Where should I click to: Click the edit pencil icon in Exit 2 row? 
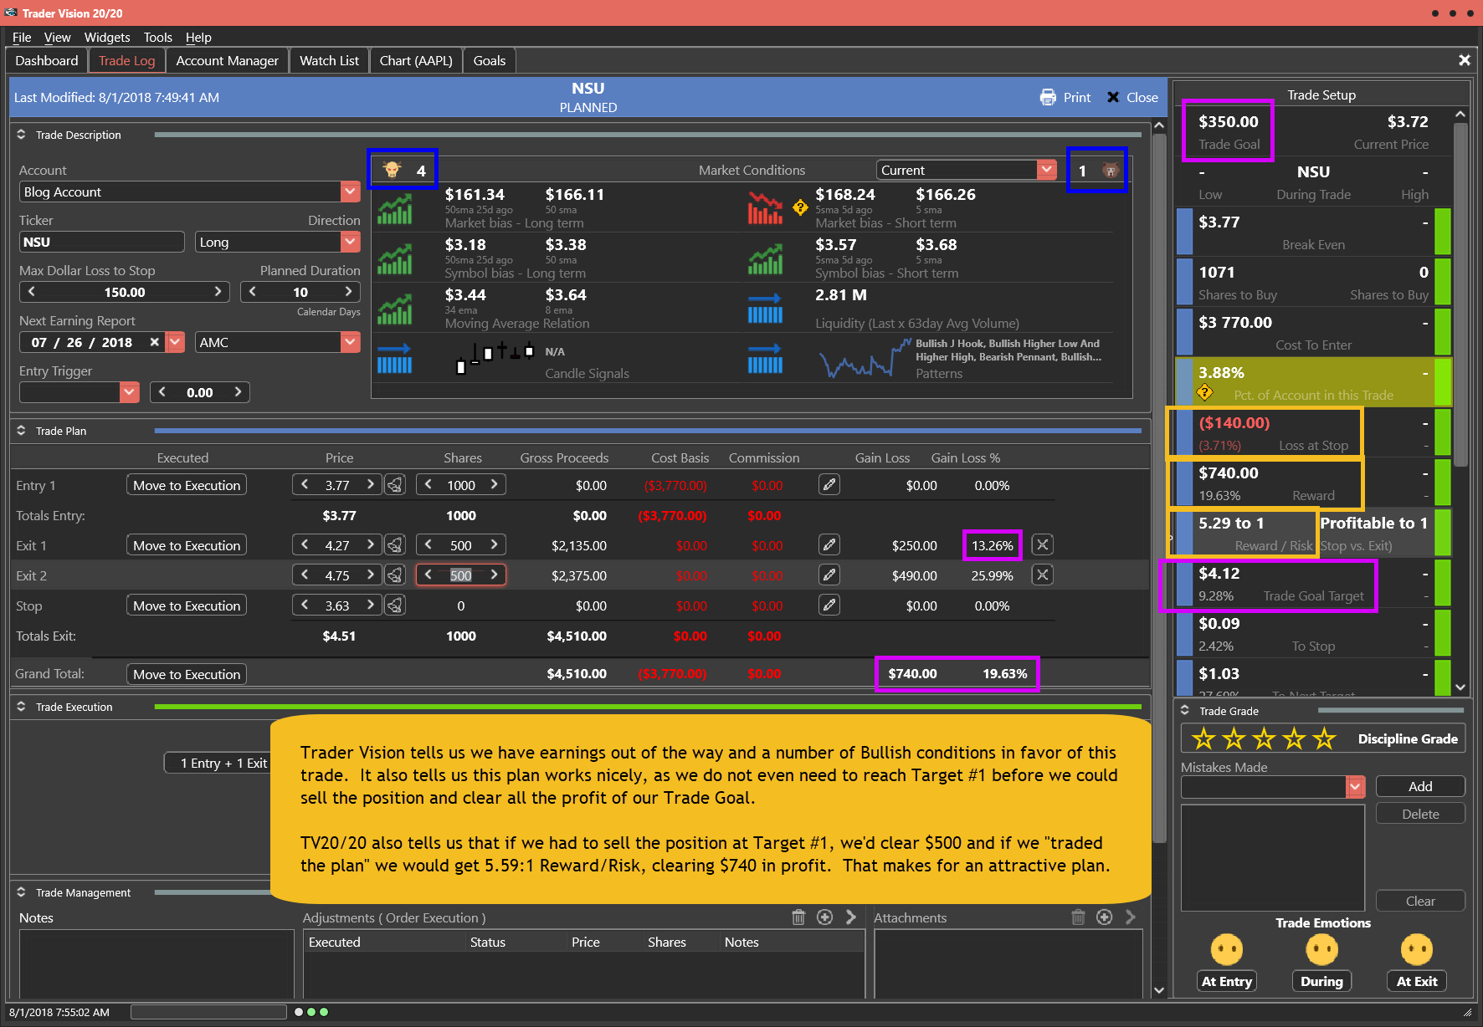[829, 575]
